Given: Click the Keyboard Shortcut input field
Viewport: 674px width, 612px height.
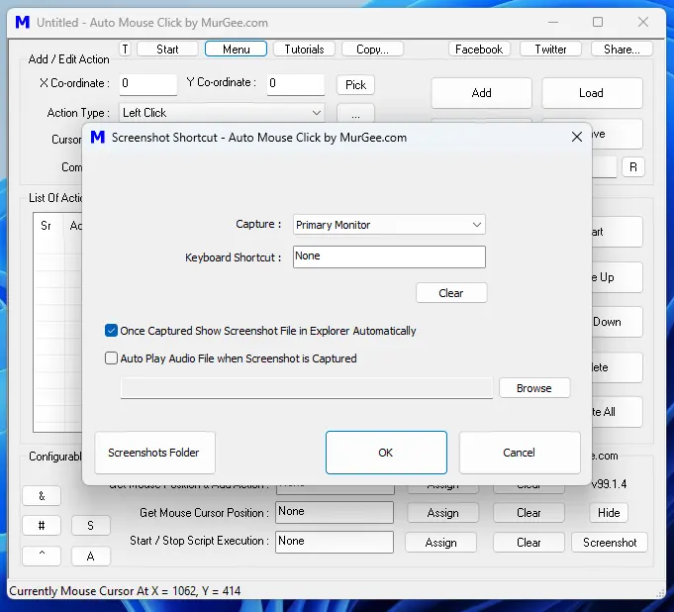Looking at the screenshot, I should tap(389, 256).
